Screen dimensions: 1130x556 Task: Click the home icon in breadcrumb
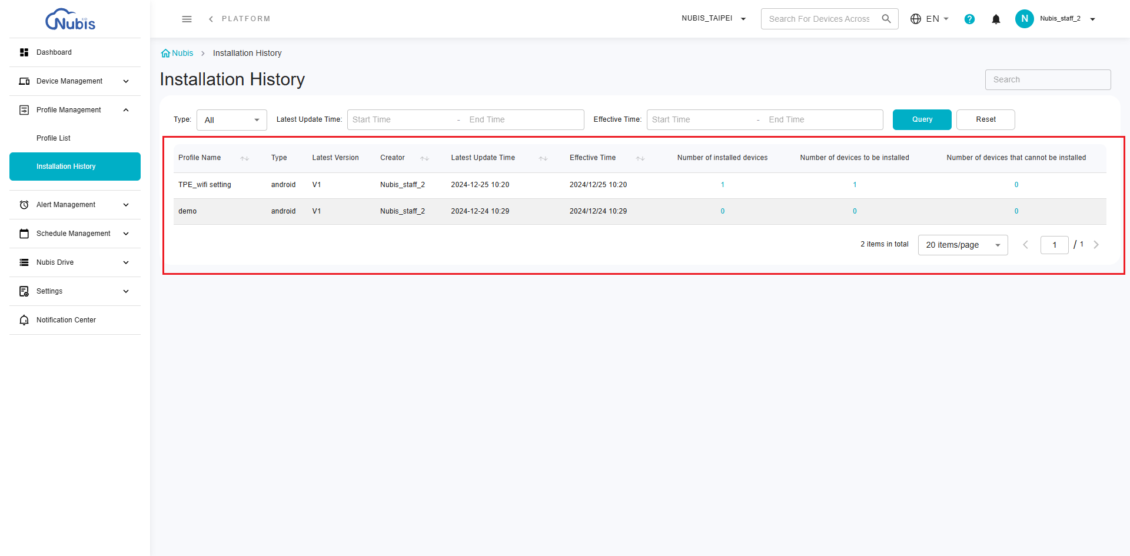pos(165,53)
